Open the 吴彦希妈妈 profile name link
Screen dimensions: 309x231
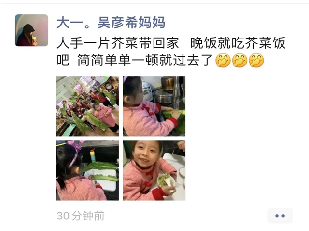click(x=131, y=23)
